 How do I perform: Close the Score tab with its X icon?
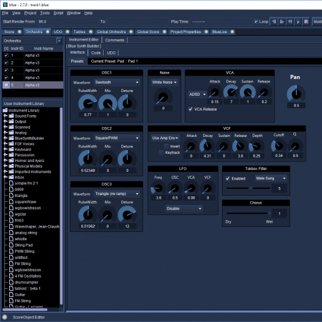coord(19,32)
